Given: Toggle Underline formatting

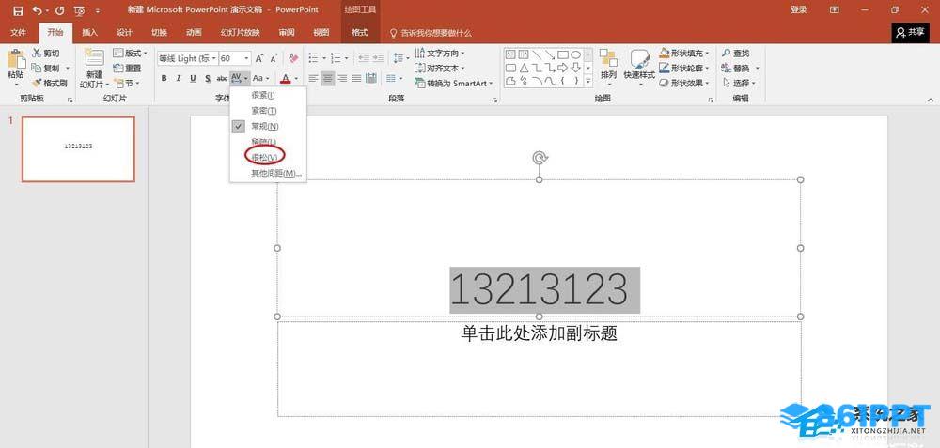Looking at the screenshot, I should pyautogui.click(x=193, y=79).
